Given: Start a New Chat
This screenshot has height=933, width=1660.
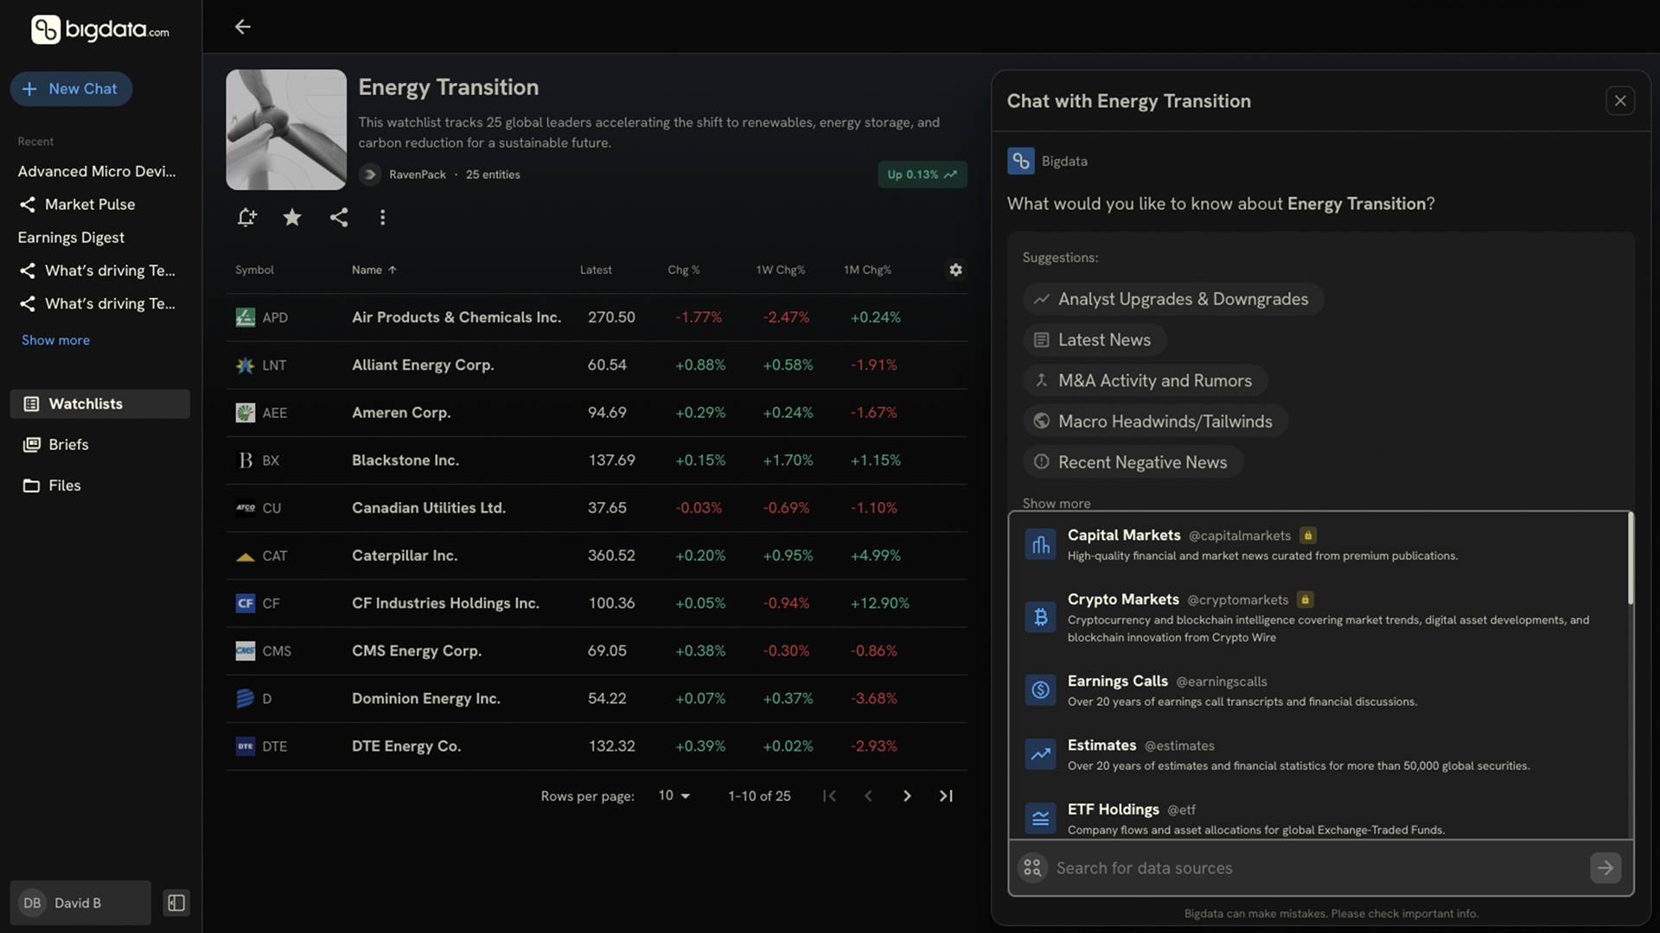Looking at the screenshot, I should (x=71, y=89).
